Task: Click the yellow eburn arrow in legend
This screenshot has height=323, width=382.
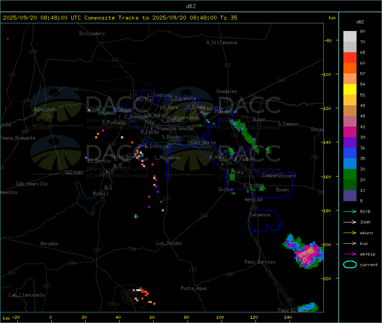Action: (350, 233)
